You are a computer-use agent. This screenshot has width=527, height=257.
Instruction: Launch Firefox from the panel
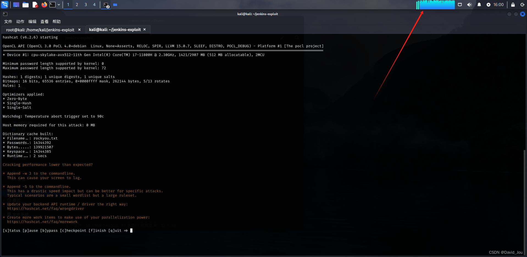(44, 5)
